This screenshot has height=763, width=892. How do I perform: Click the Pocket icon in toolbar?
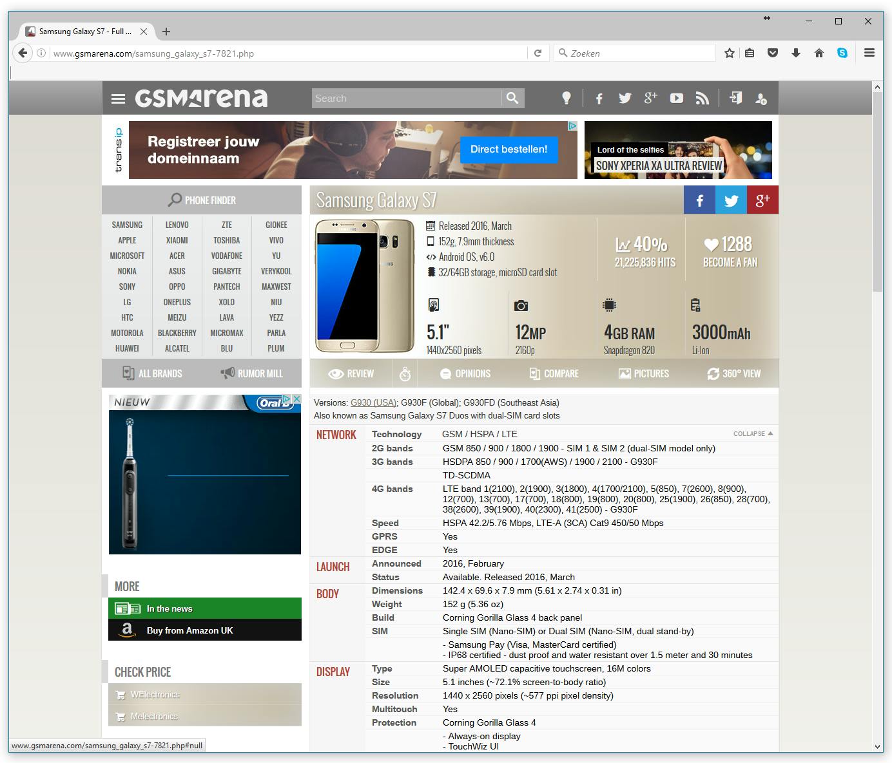(773, 53)
